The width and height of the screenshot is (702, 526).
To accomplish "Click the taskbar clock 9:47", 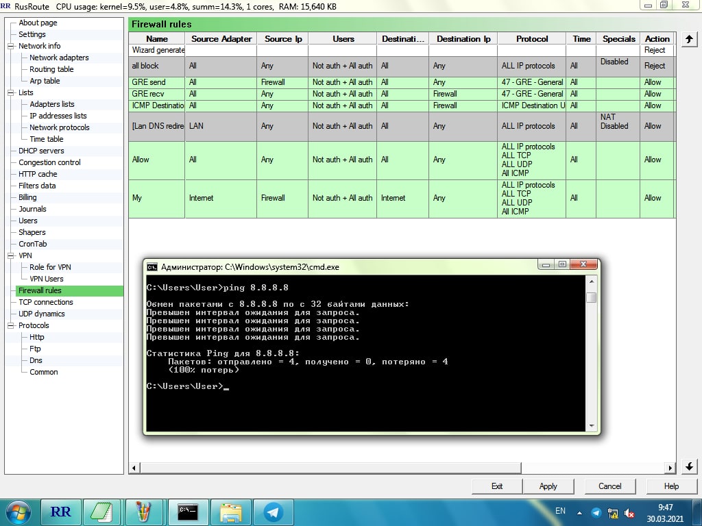I will pyautogui.click(x=665, y=508).
